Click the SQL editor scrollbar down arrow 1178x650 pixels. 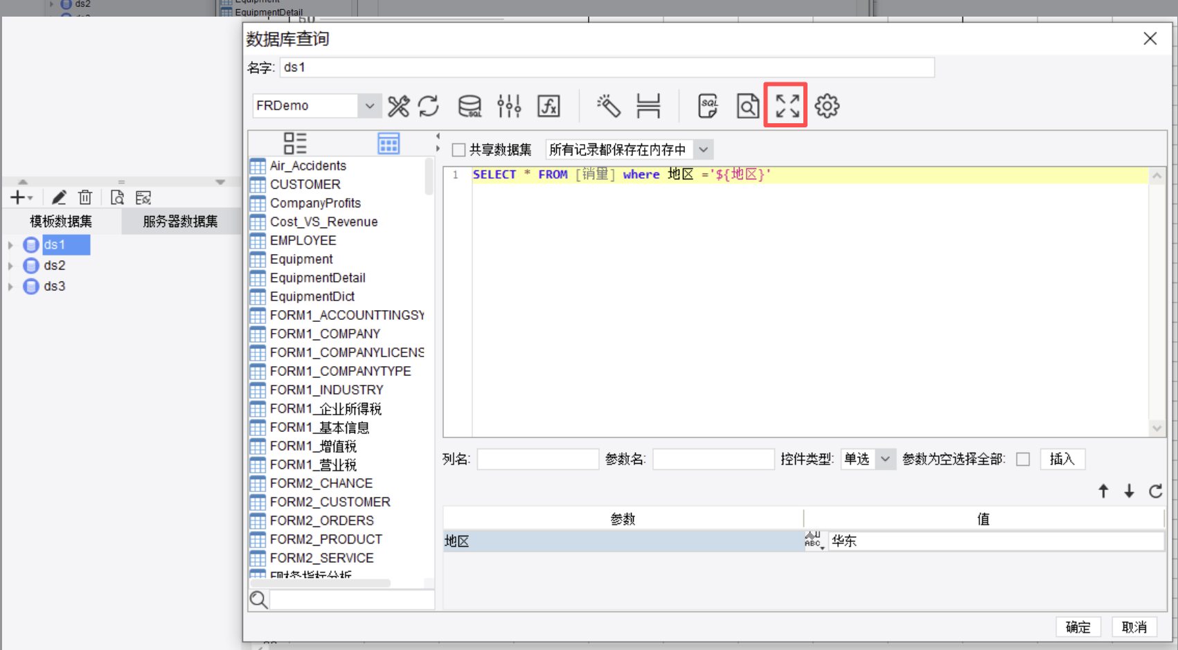coord(1157,428)
